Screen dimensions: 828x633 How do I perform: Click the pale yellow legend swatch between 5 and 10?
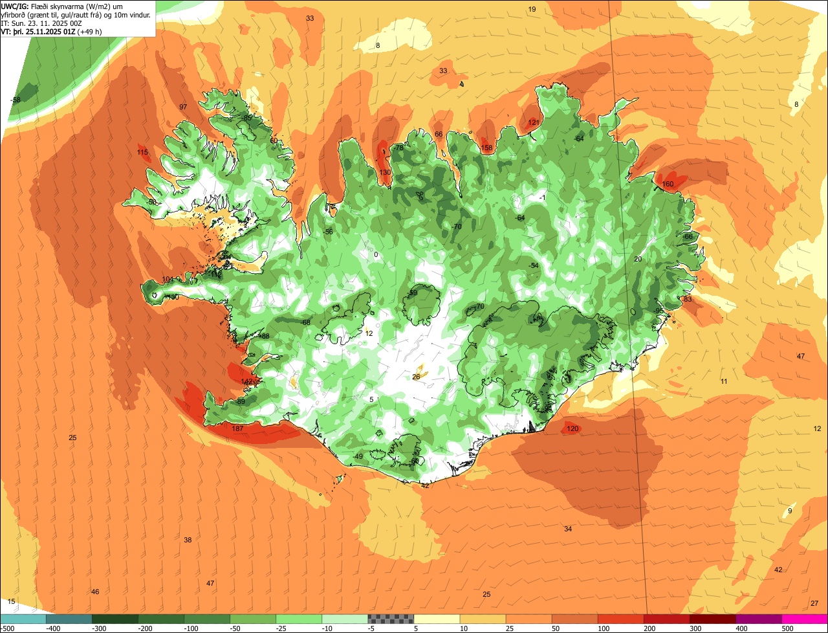point(436,619)
